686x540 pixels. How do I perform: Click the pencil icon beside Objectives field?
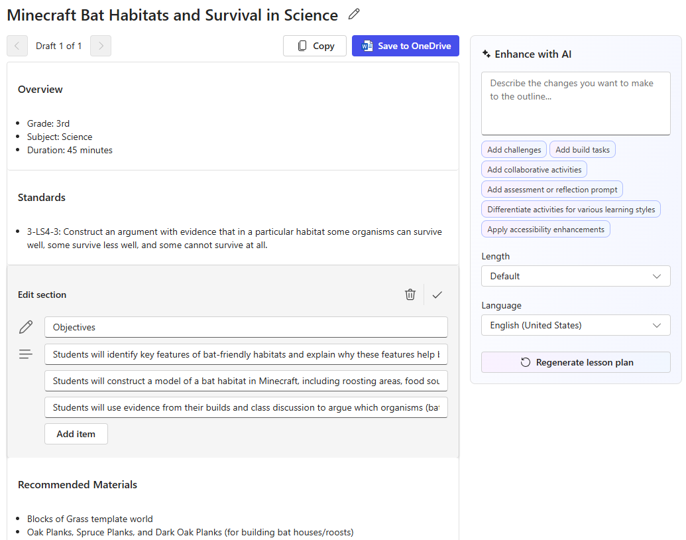click(x=26, y=327)
